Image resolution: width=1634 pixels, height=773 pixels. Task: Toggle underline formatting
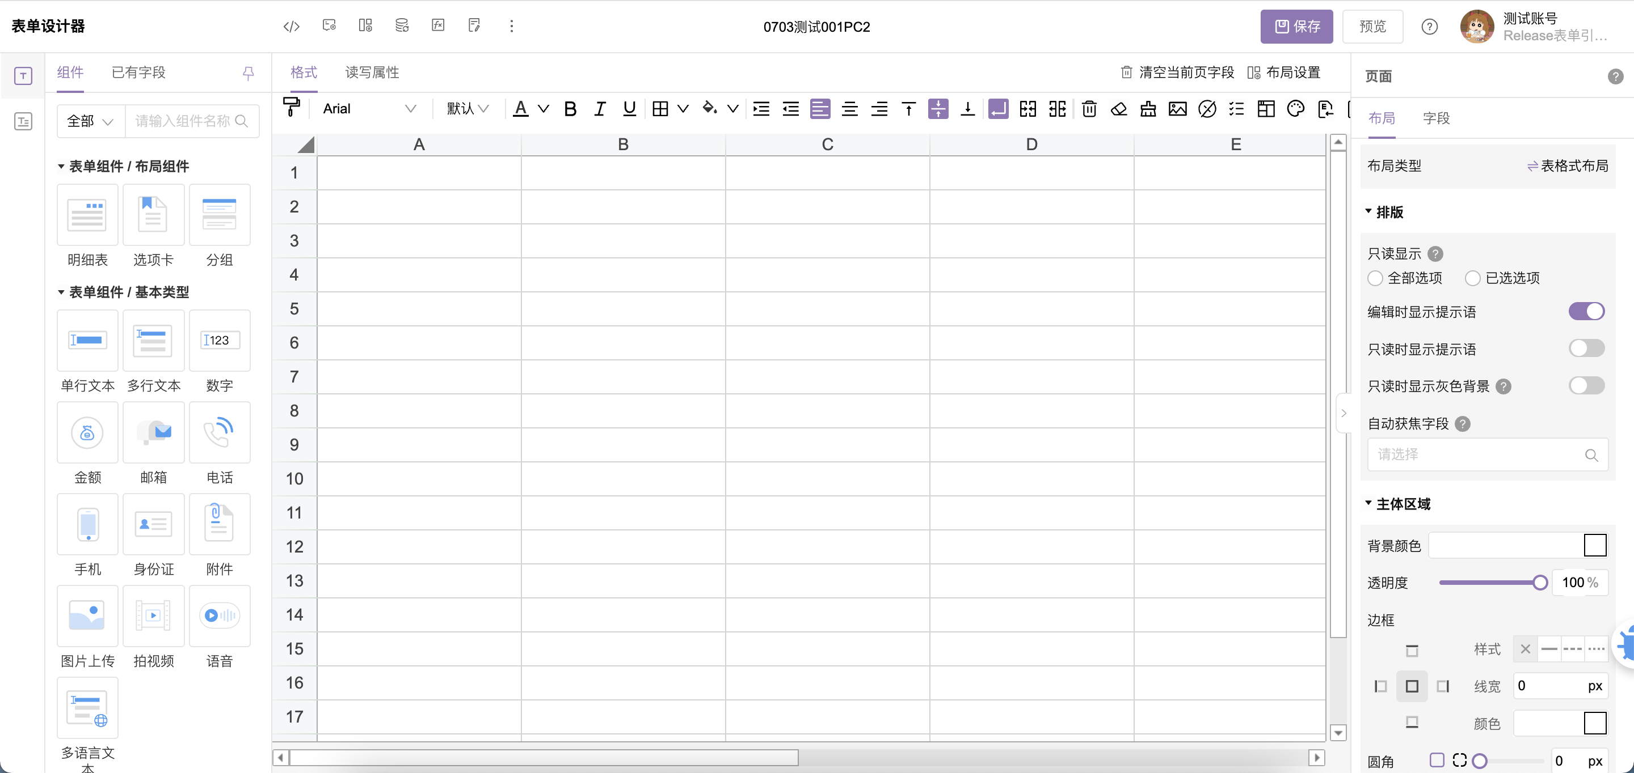click(629, 109)
